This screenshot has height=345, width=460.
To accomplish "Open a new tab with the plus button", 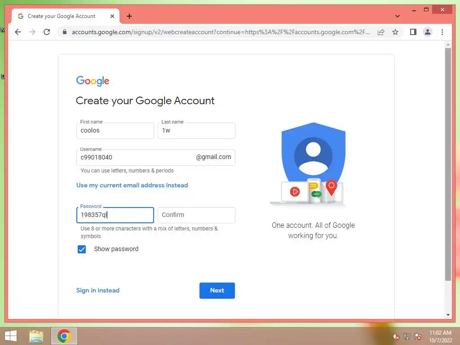I will click(129, 16).
